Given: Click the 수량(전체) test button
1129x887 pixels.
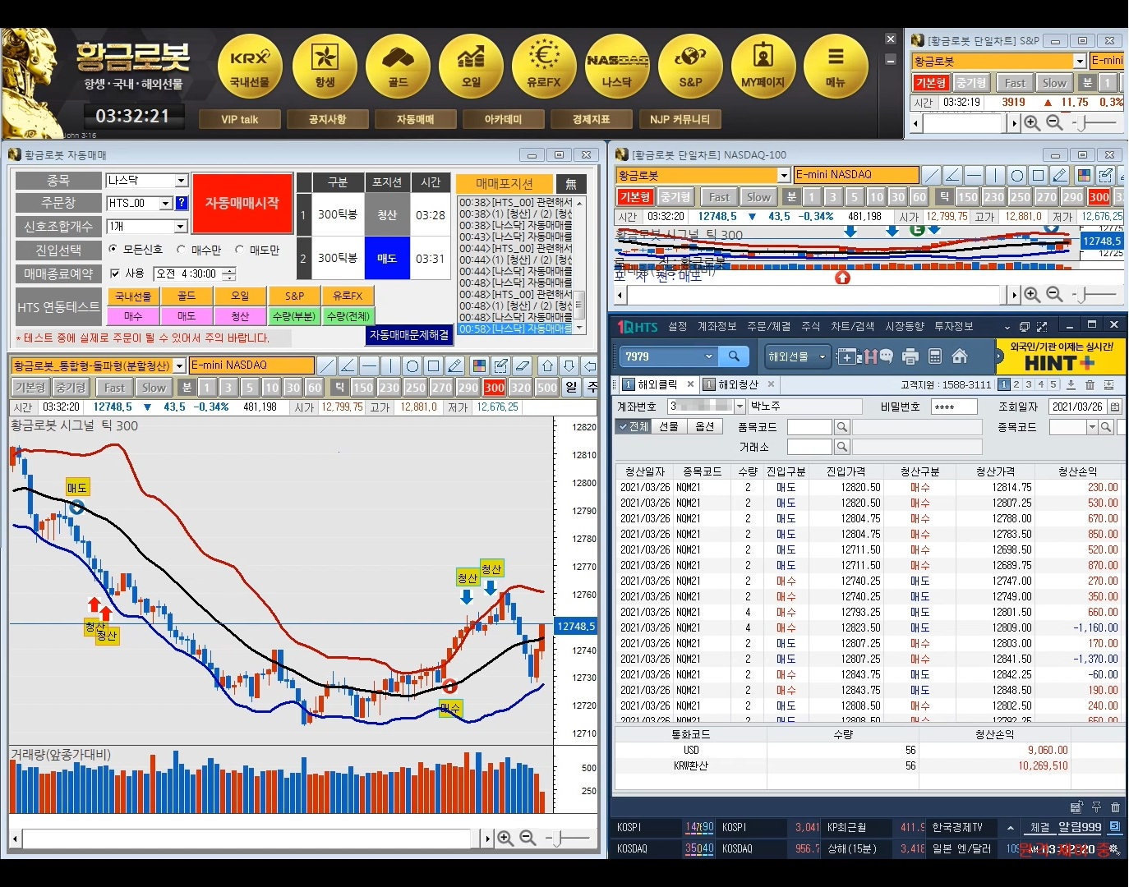Looking at the screenshot, I should [x=349, y=316].
